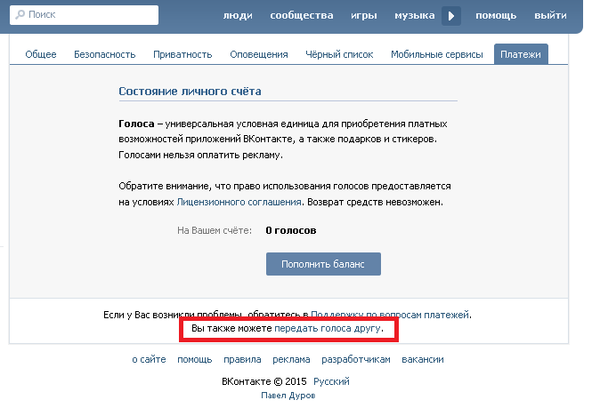Viewport: 600px width, 416px height.
Task: Click the bold Голоса word
Action: point(136,124)
